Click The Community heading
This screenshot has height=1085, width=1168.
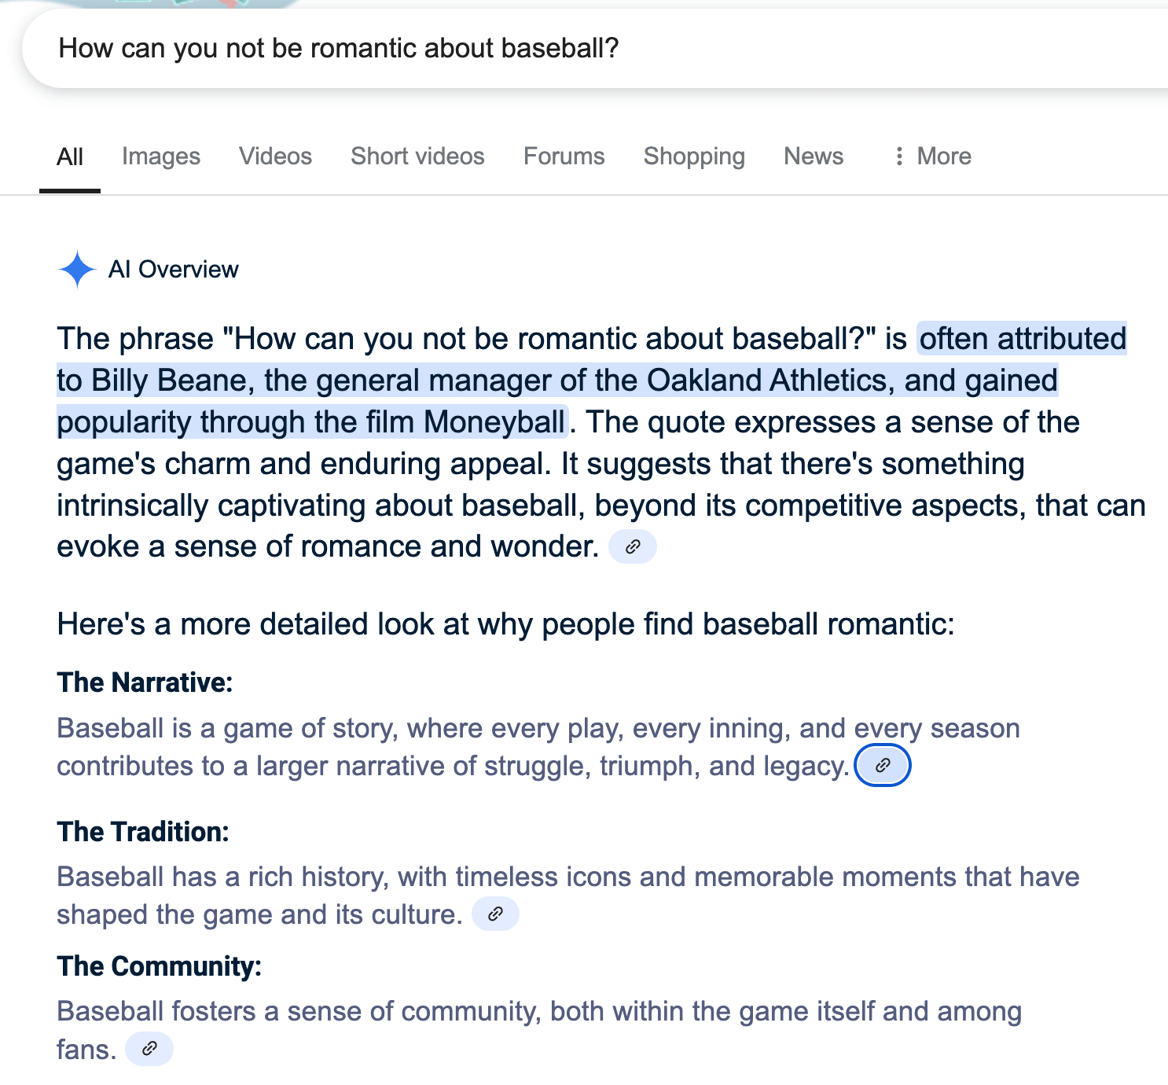click(x=159, y=966)
